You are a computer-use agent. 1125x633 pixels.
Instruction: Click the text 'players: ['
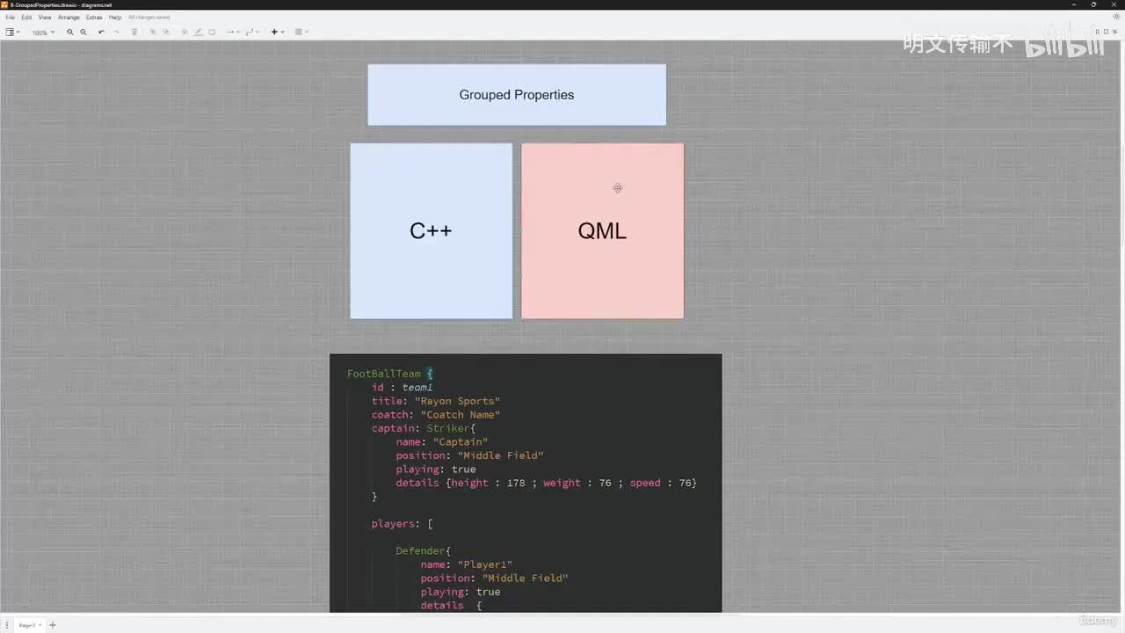tap(403, 524)
